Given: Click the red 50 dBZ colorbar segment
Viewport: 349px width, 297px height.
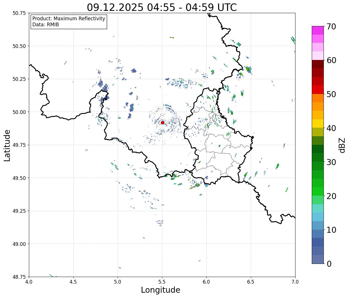Looking at the screenshot, I should point(318,90).
